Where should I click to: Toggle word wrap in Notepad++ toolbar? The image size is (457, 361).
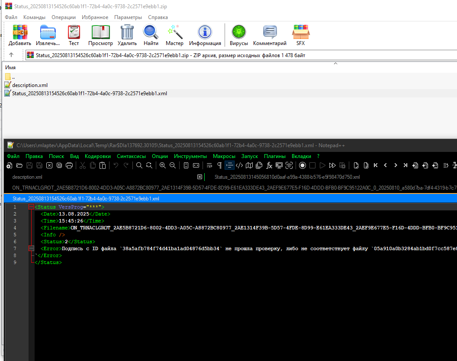coord(209,166)
